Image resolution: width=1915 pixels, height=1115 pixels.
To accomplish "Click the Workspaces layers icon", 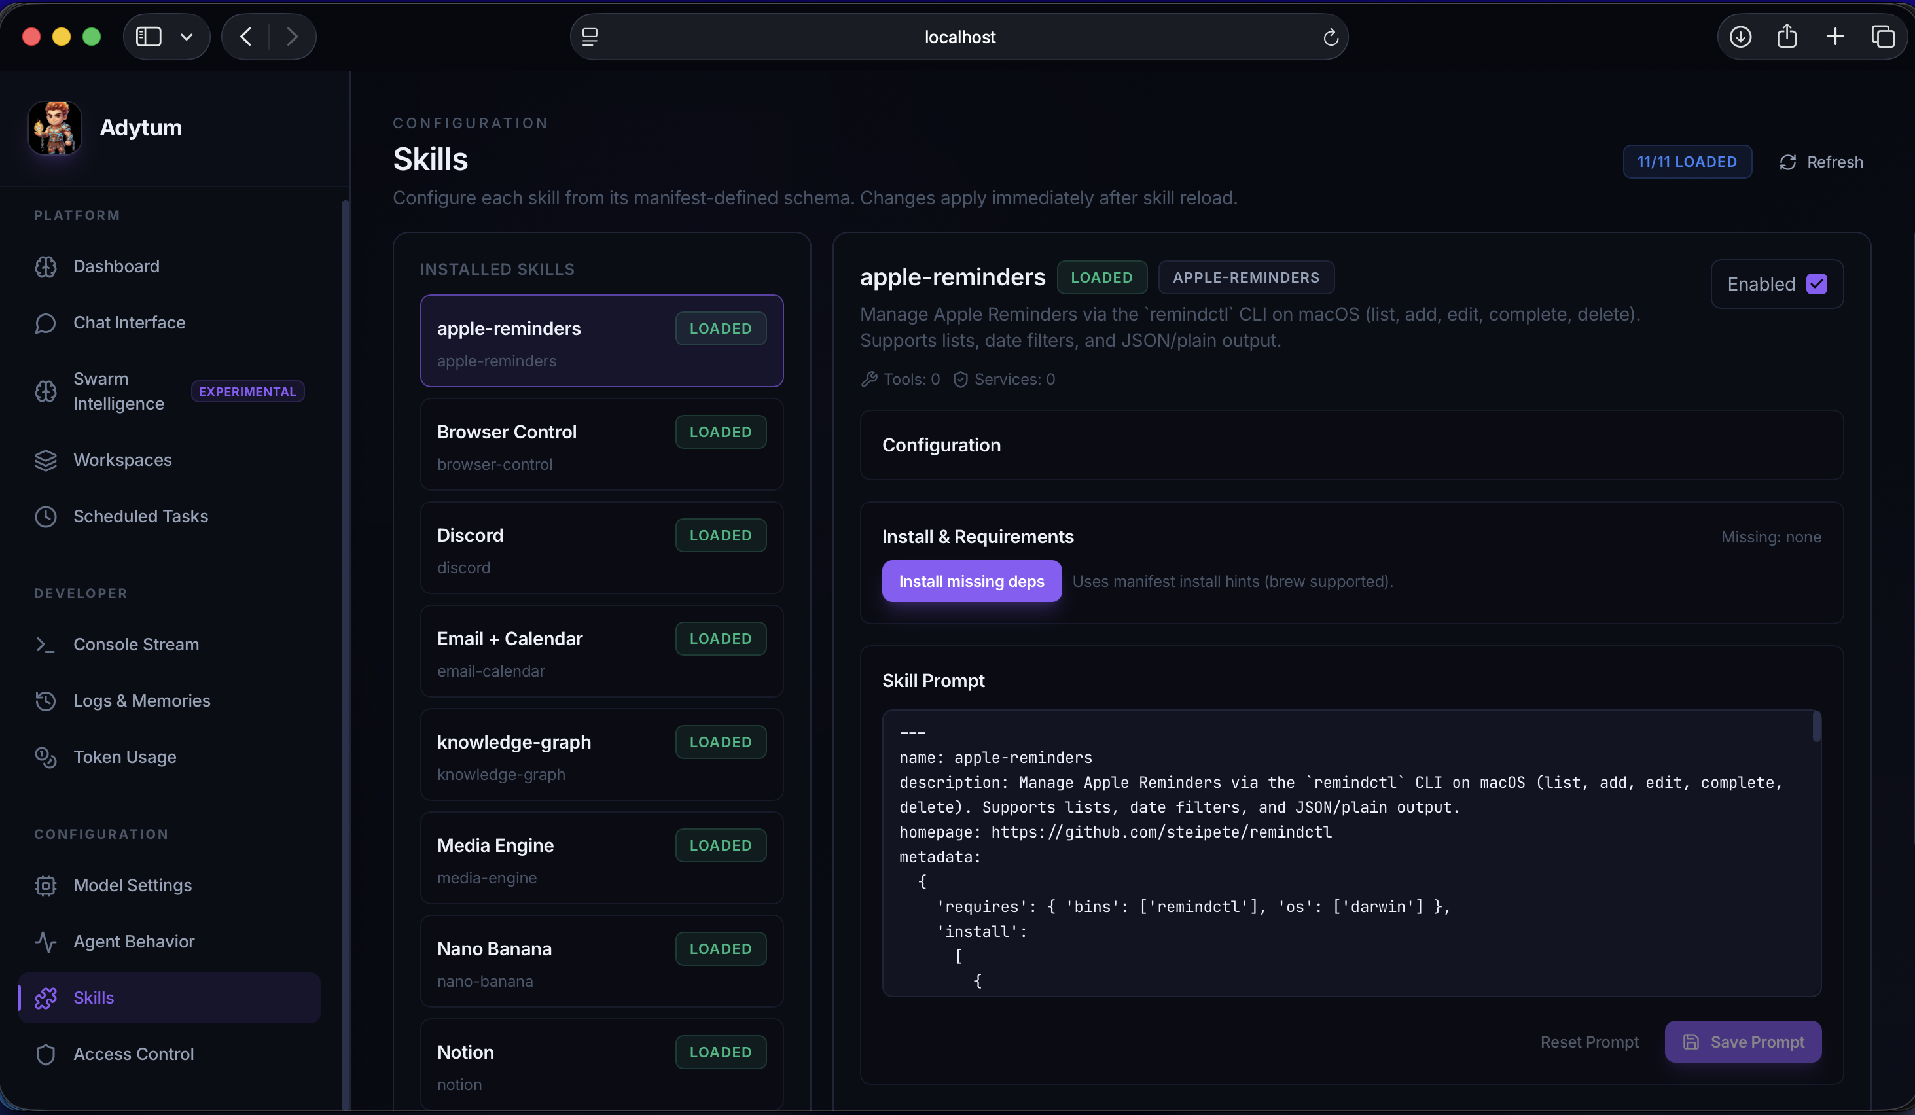I will (x=46, y=460).
